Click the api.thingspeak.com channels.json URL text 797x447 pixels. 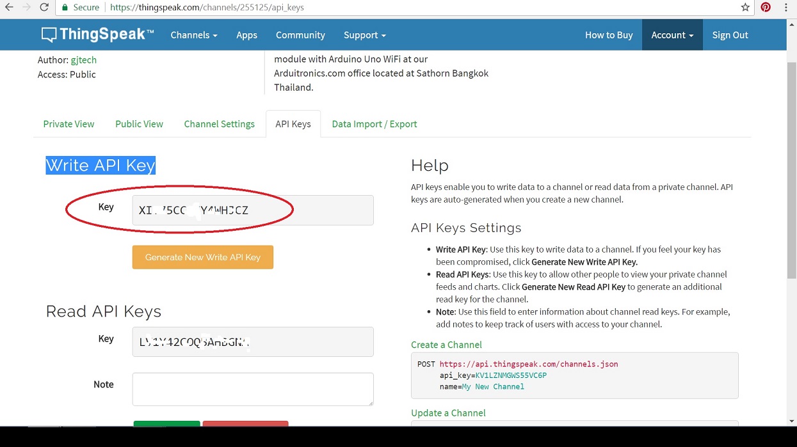(529, 365)
